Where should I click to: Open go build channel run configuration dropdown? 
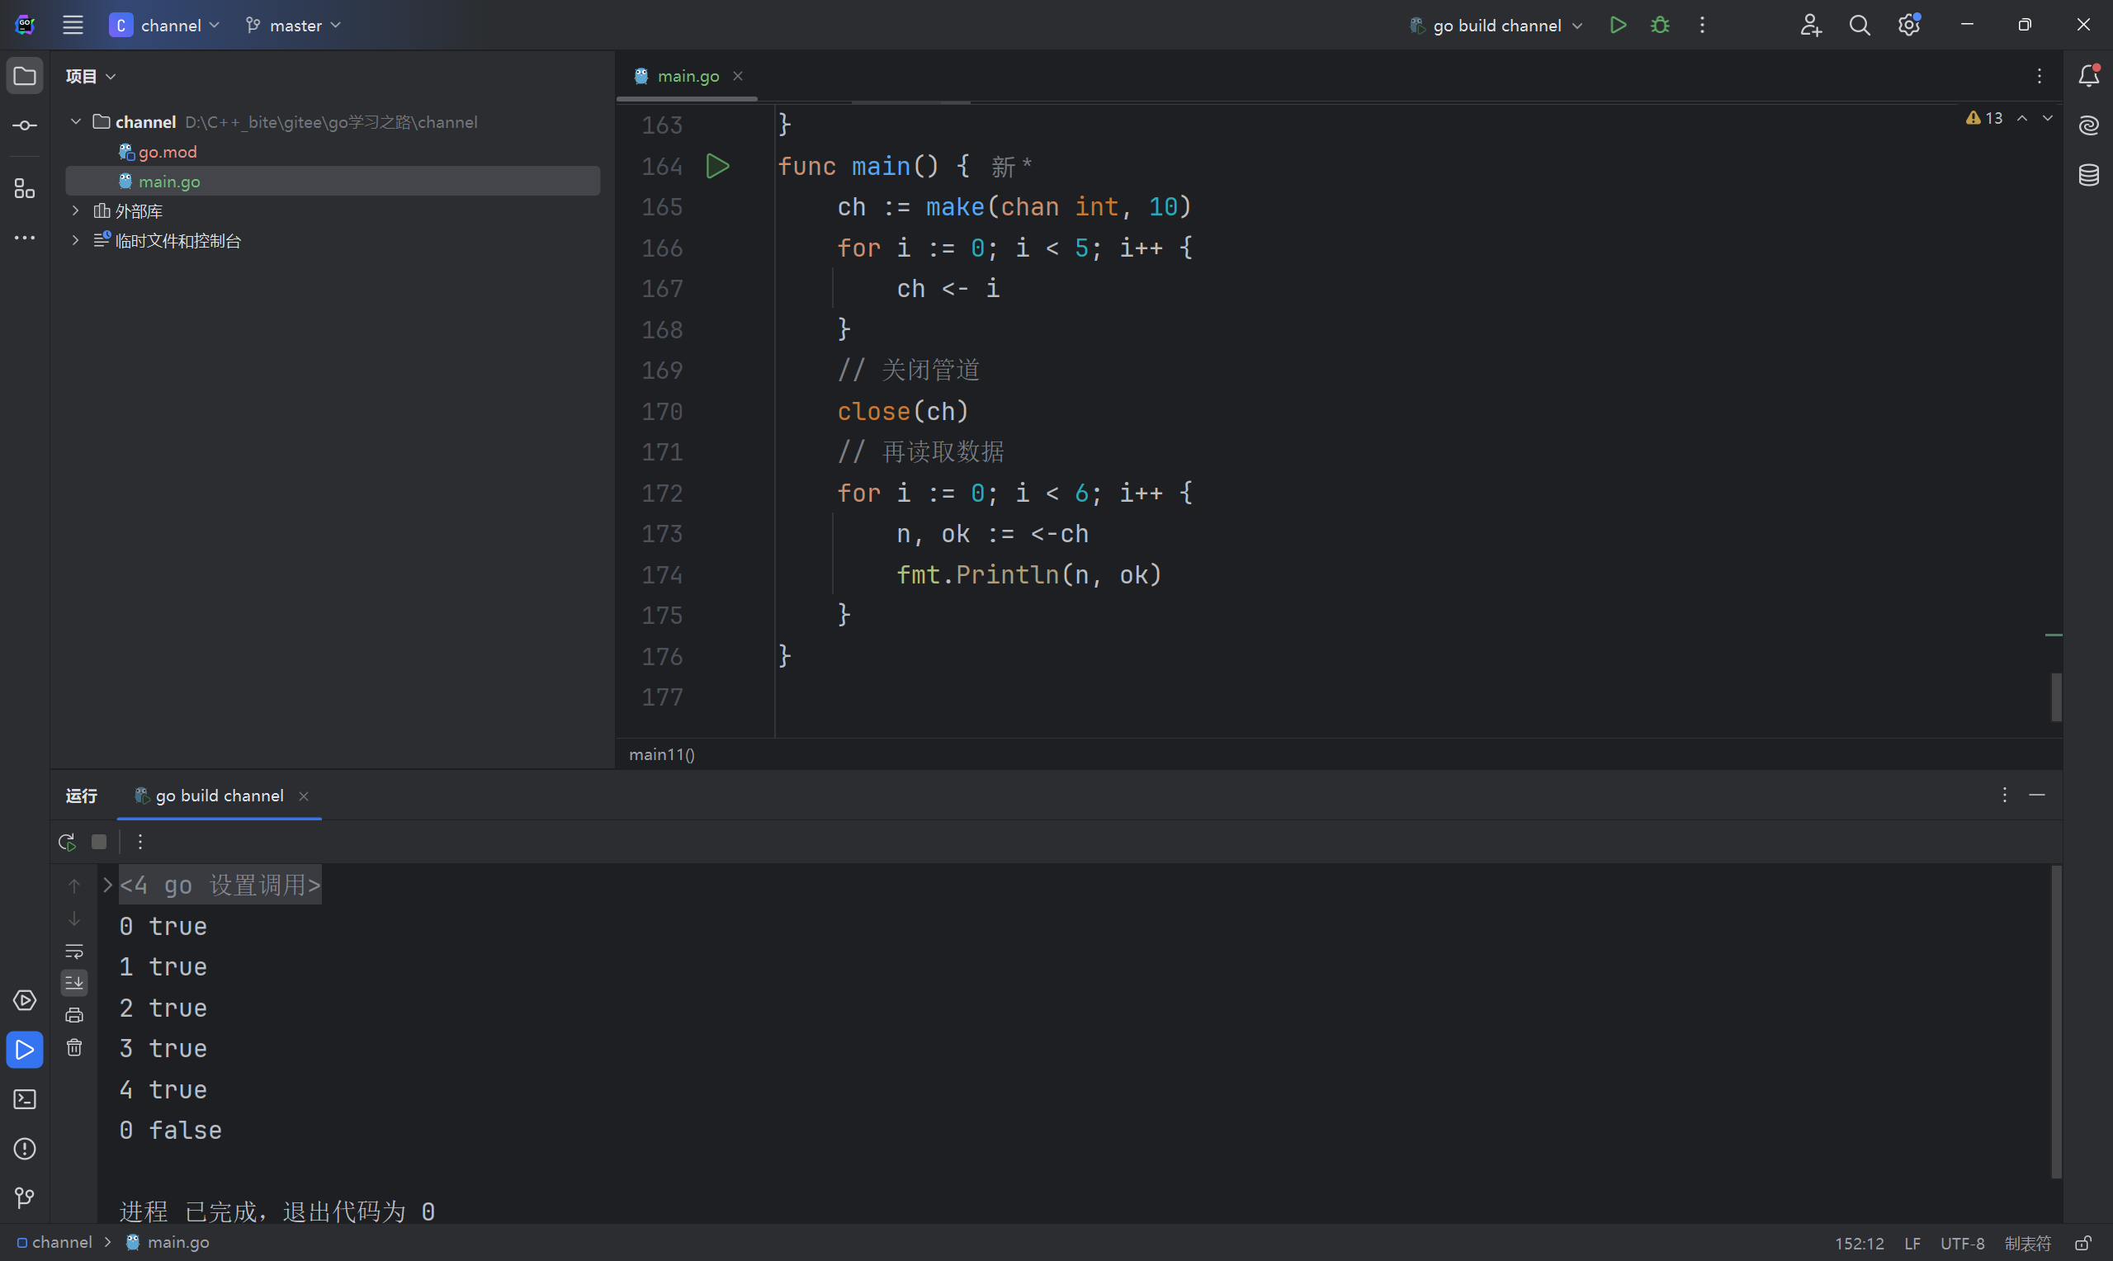point(1496,25)
